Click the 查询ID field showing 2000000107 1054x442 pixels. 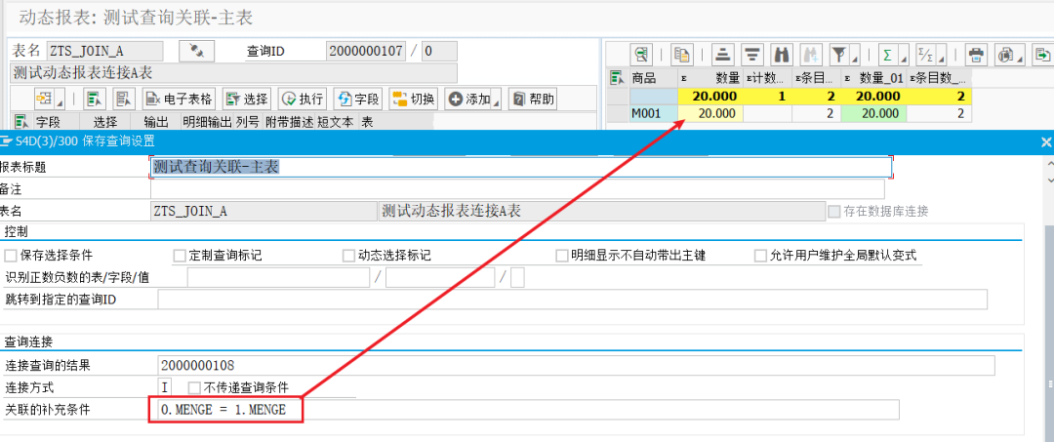(366, 51)
